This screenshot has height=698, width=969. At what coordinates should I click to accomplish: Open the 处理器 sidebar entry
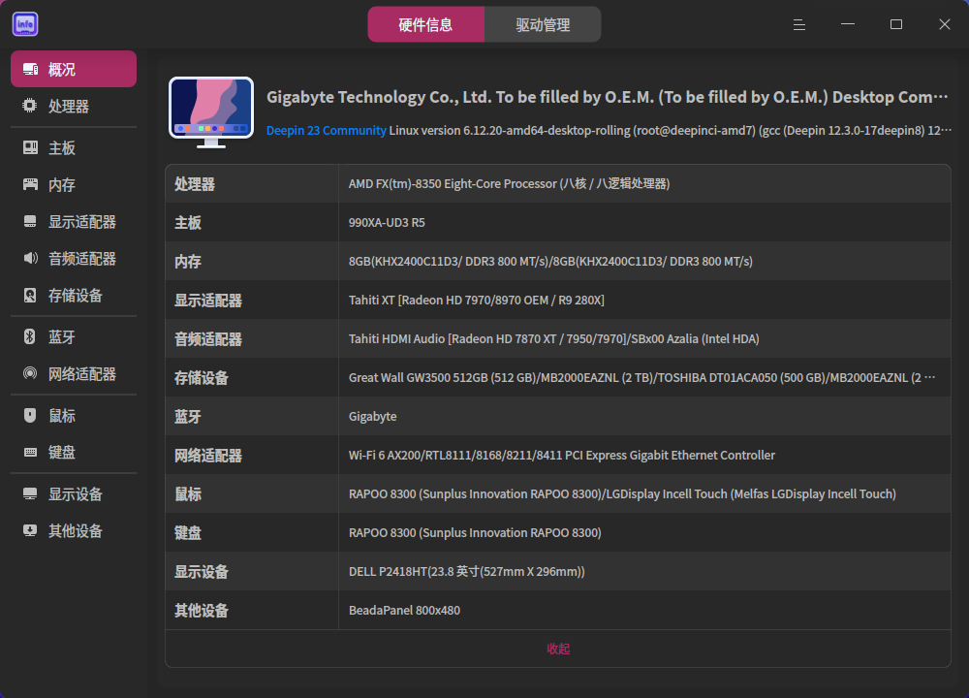coord(74,106)
